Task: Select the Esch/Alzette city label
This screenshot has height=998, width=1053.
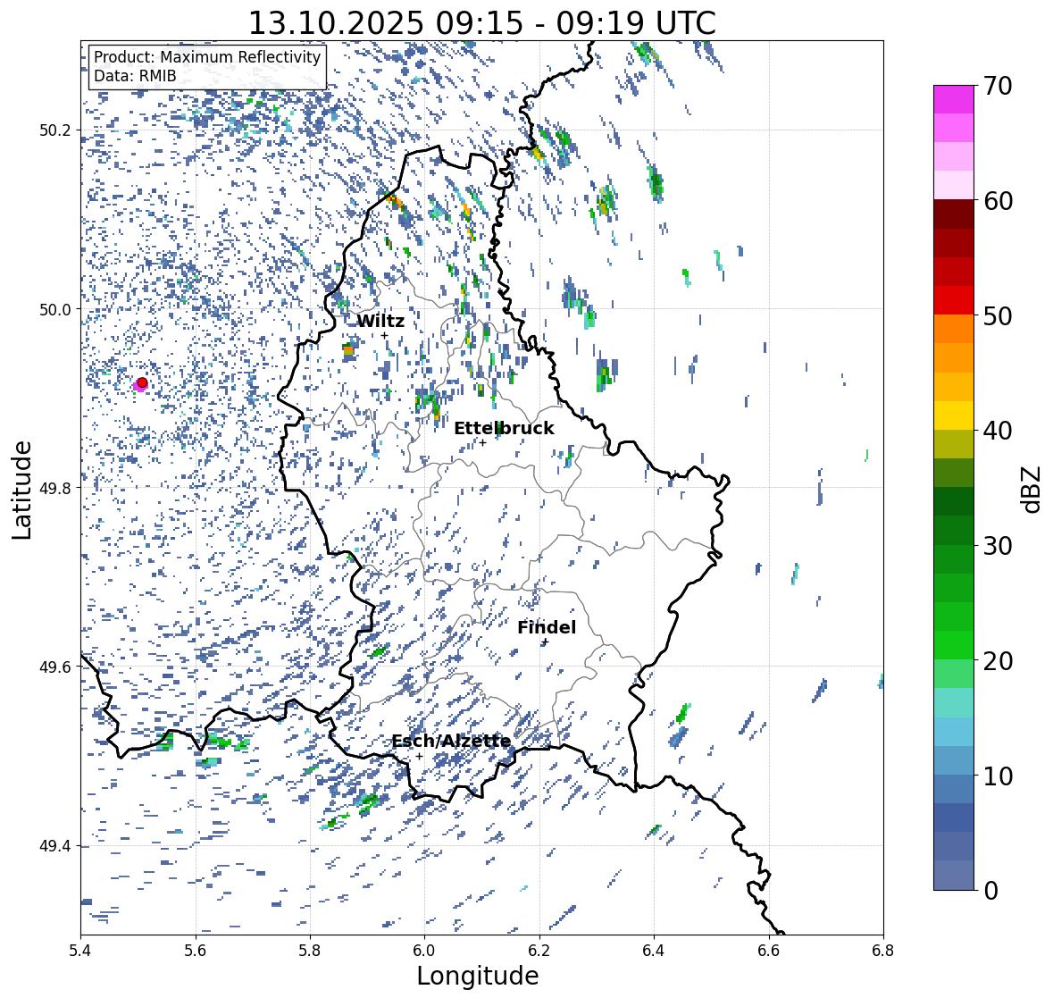Action: (x=451, y=741)
